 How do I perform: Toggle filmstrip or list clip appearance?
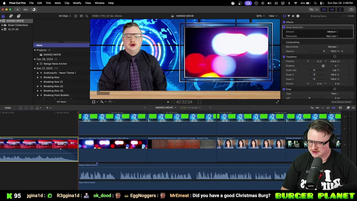[x=76, y=16]
